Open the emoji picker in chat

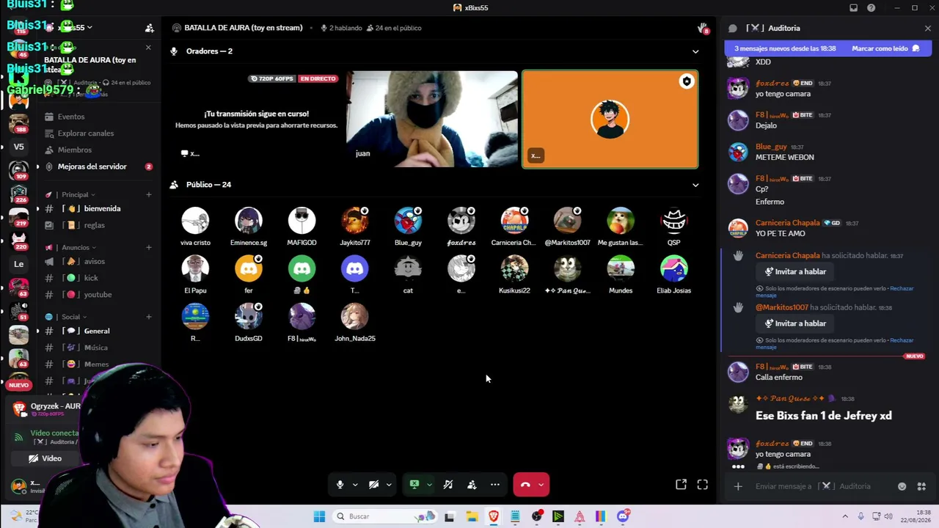(x=902, y=486)
